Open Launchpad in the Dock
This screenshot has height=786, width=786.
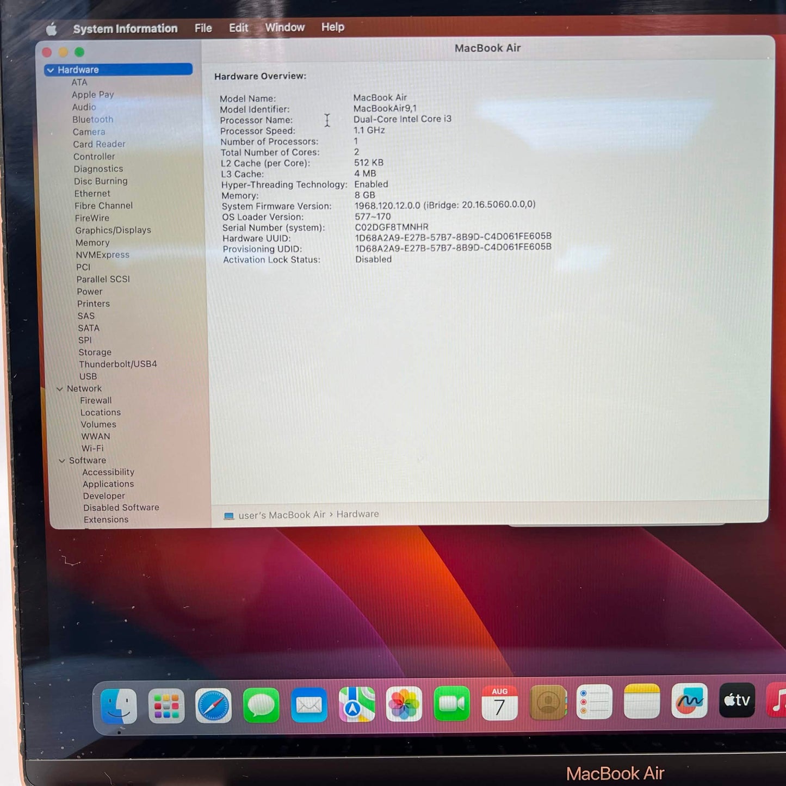click(x=166, y=705)
